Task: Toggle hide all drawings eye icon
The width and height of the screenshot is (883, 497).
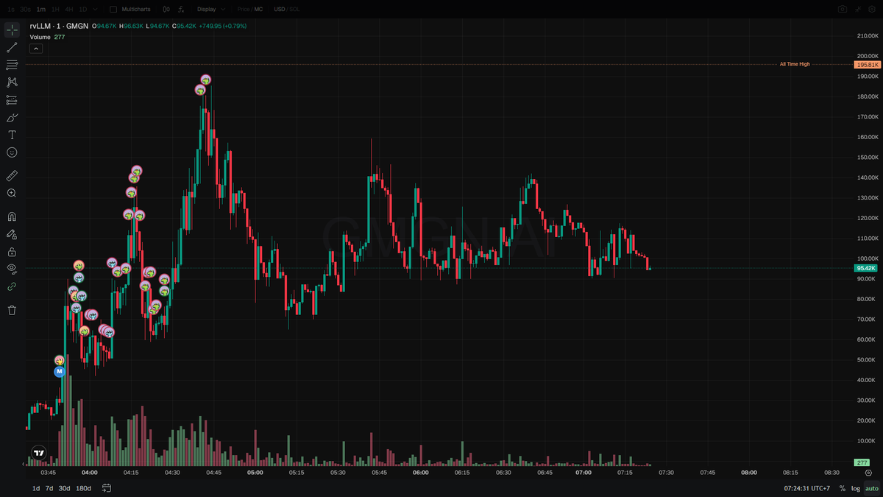Action: tap(12, 269)
